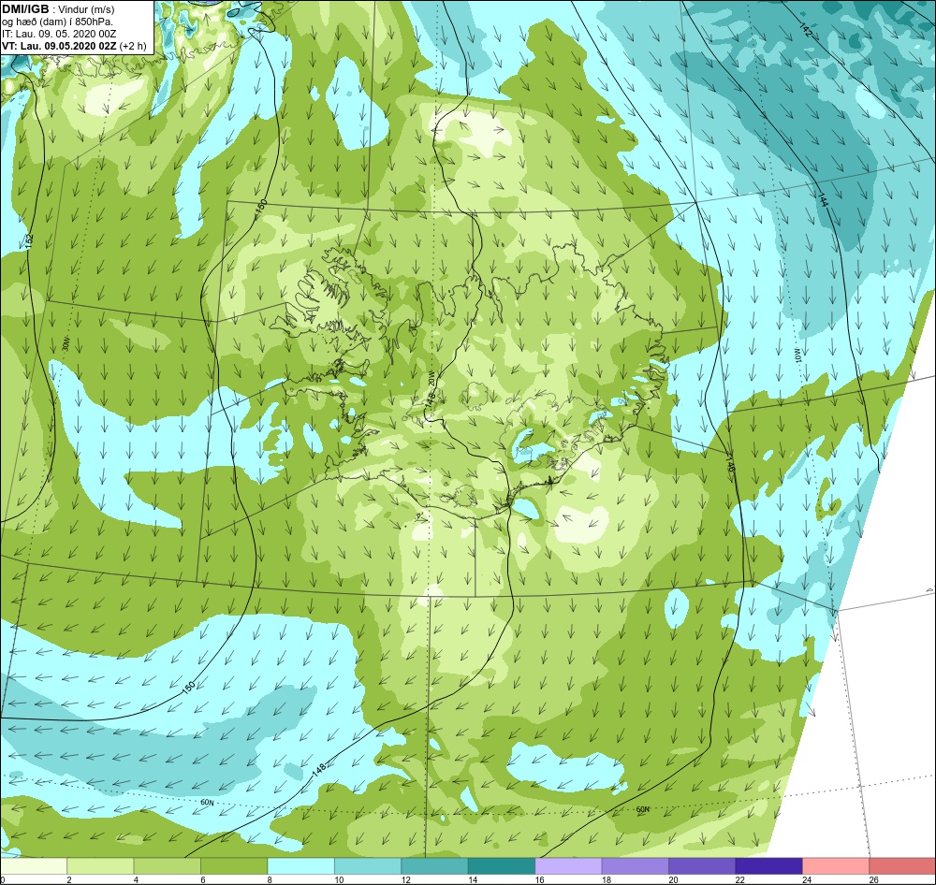Click the 4–6 m/s legend color swatch
This screenshot has width=936, height=885.
click(168, 866)
